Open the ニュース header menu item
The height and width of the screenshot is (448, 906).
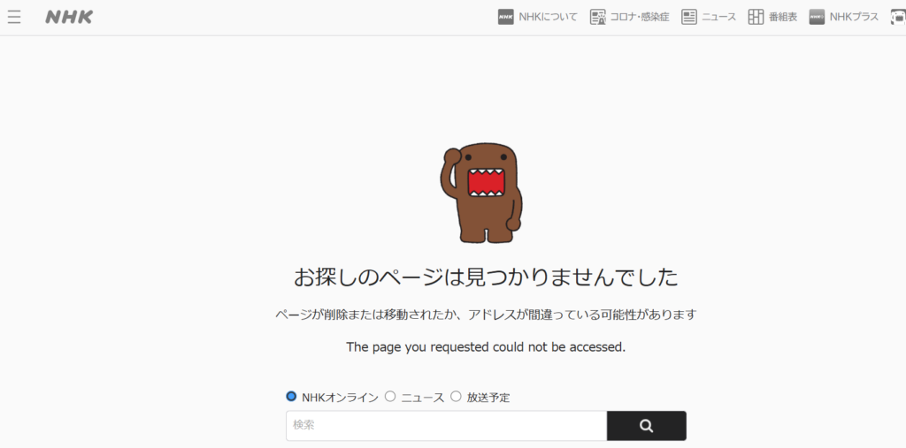click(718, 17)
